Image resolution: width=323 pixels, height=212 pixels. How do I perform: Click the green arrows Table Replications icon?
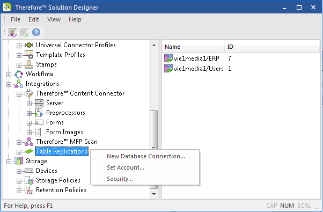[29, 151]
